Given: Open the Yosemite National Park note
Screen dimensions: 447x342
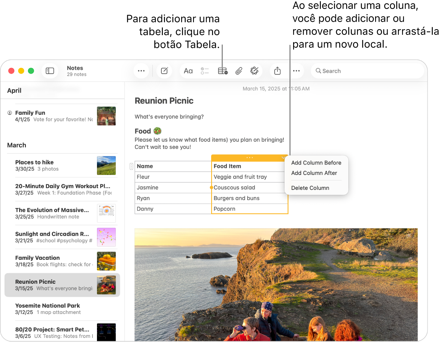Looking at the screenshot, I should (62, 309).
